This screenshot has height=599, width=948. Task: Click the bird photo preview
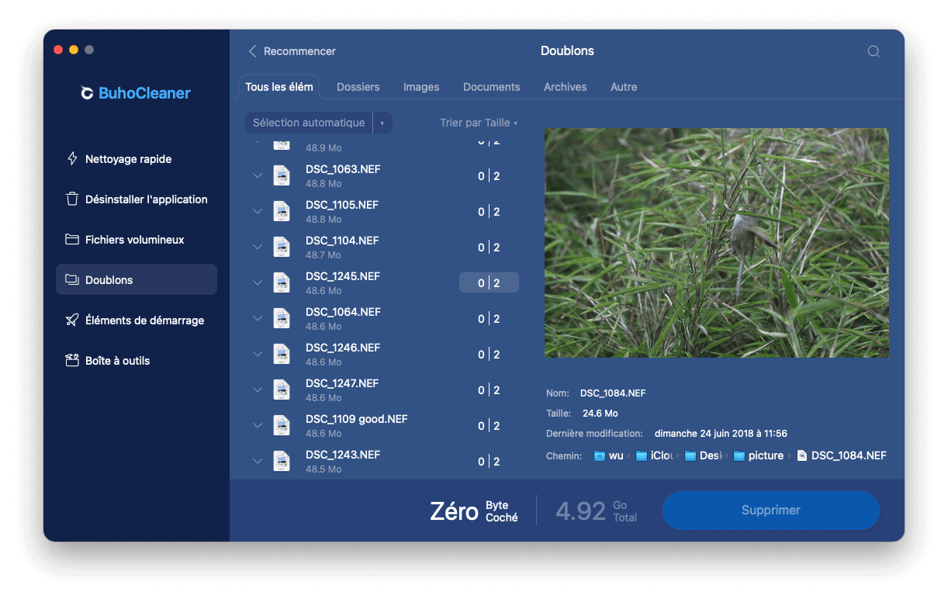coord(716,243)
